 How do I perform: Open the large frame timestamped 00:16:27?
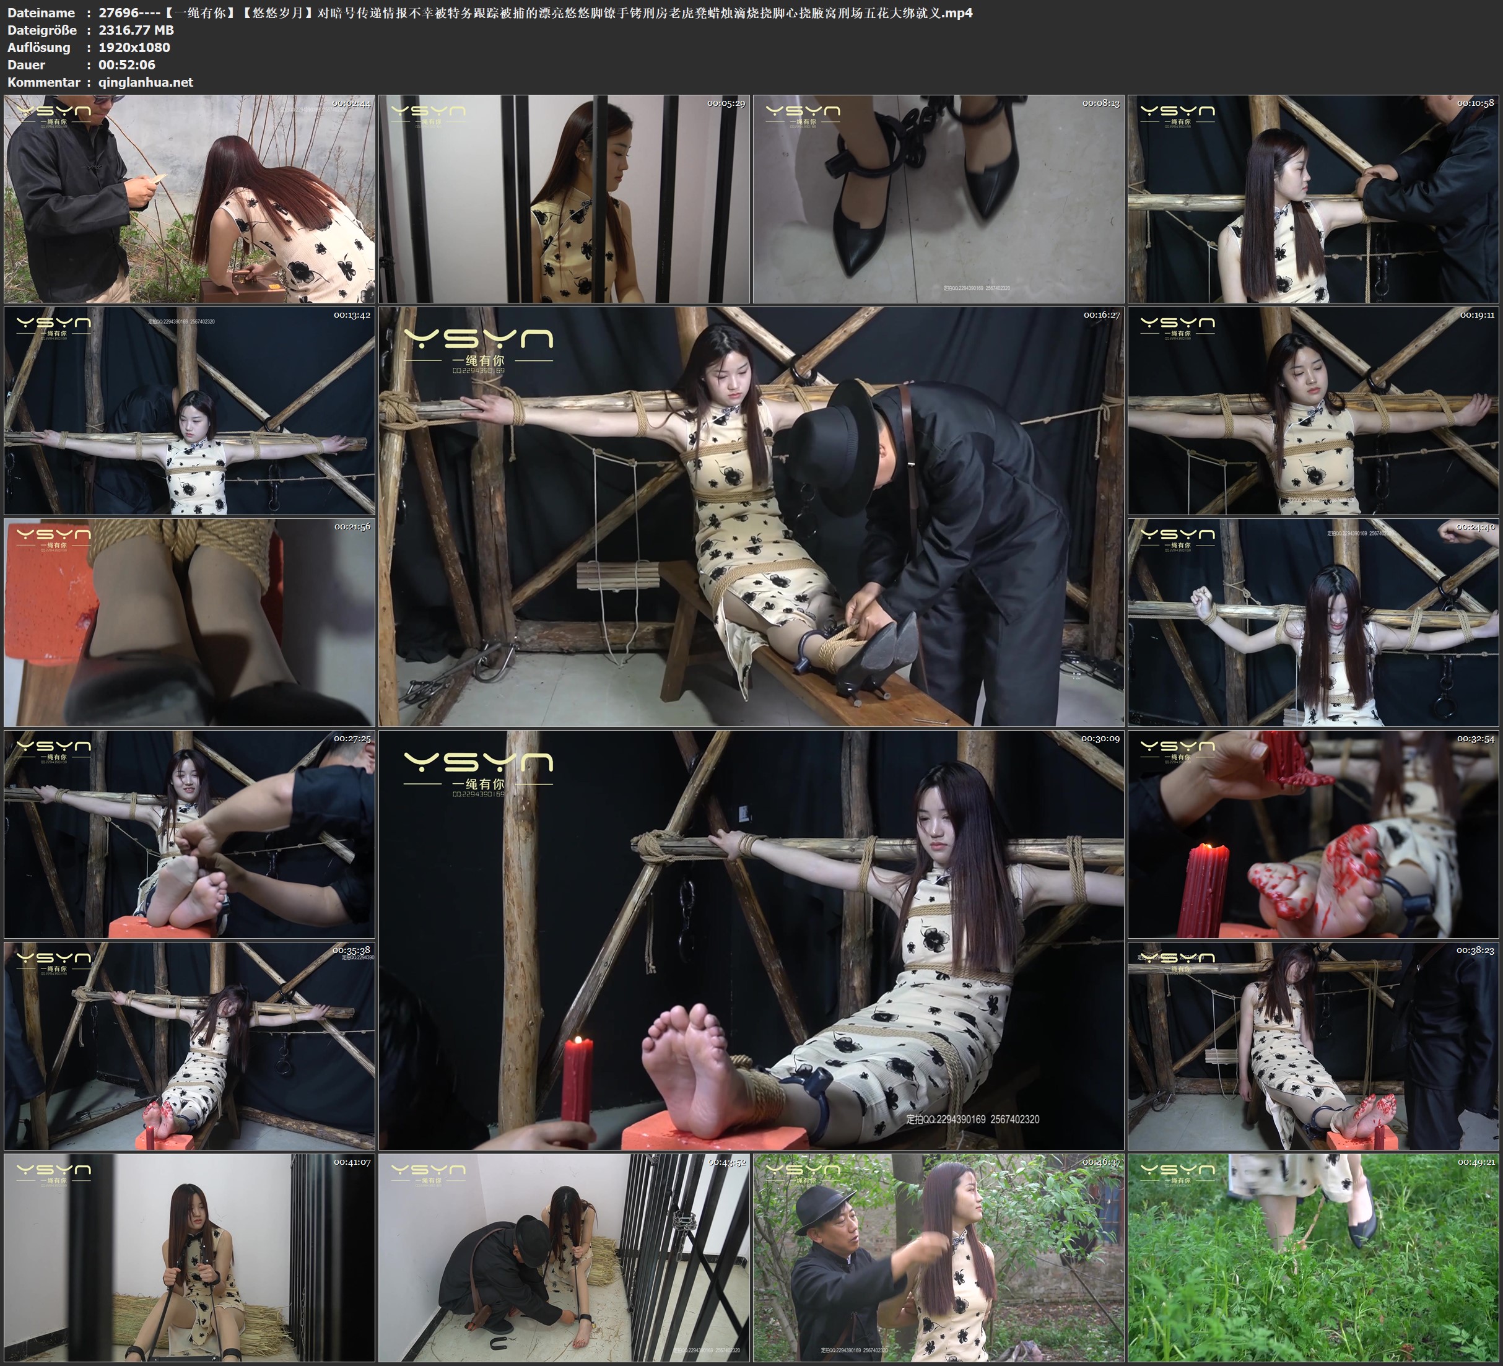pyautogui.click(x=751, y=516)
